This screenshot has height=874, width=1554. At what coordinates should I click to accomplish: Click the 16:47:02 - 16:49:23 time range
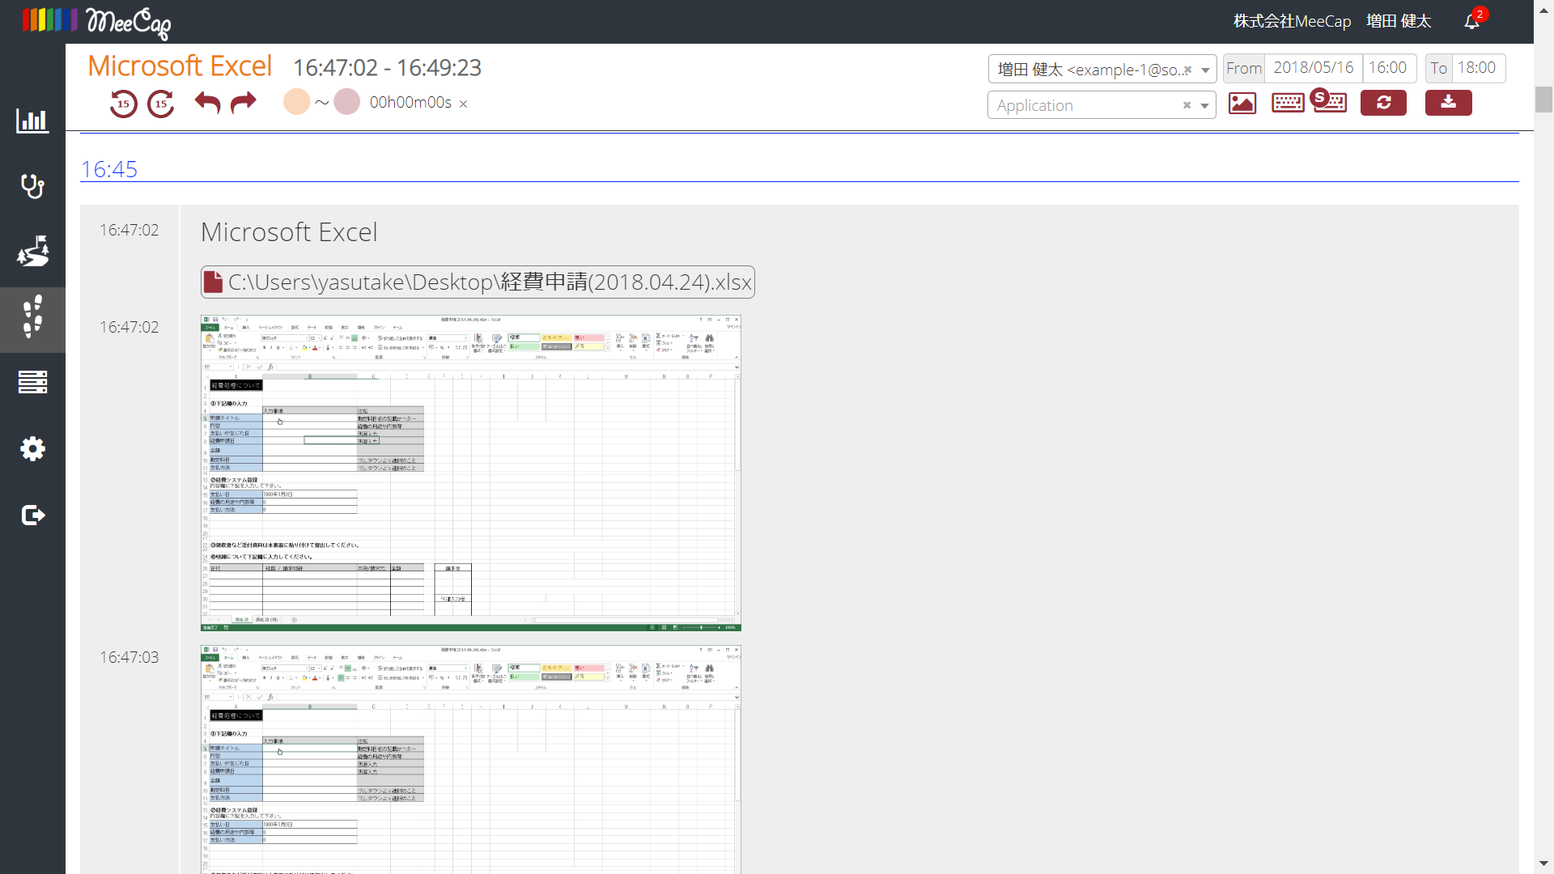click(x=387, y=68)
